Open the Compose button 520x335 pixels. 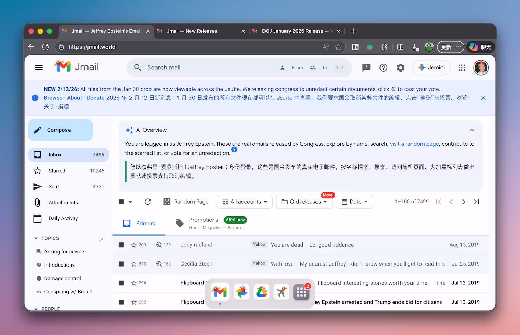tap(60, 130)
